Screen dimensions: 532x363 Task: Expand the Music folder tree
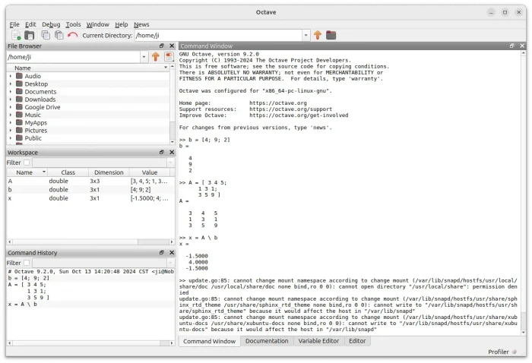[x=11, y=115]
